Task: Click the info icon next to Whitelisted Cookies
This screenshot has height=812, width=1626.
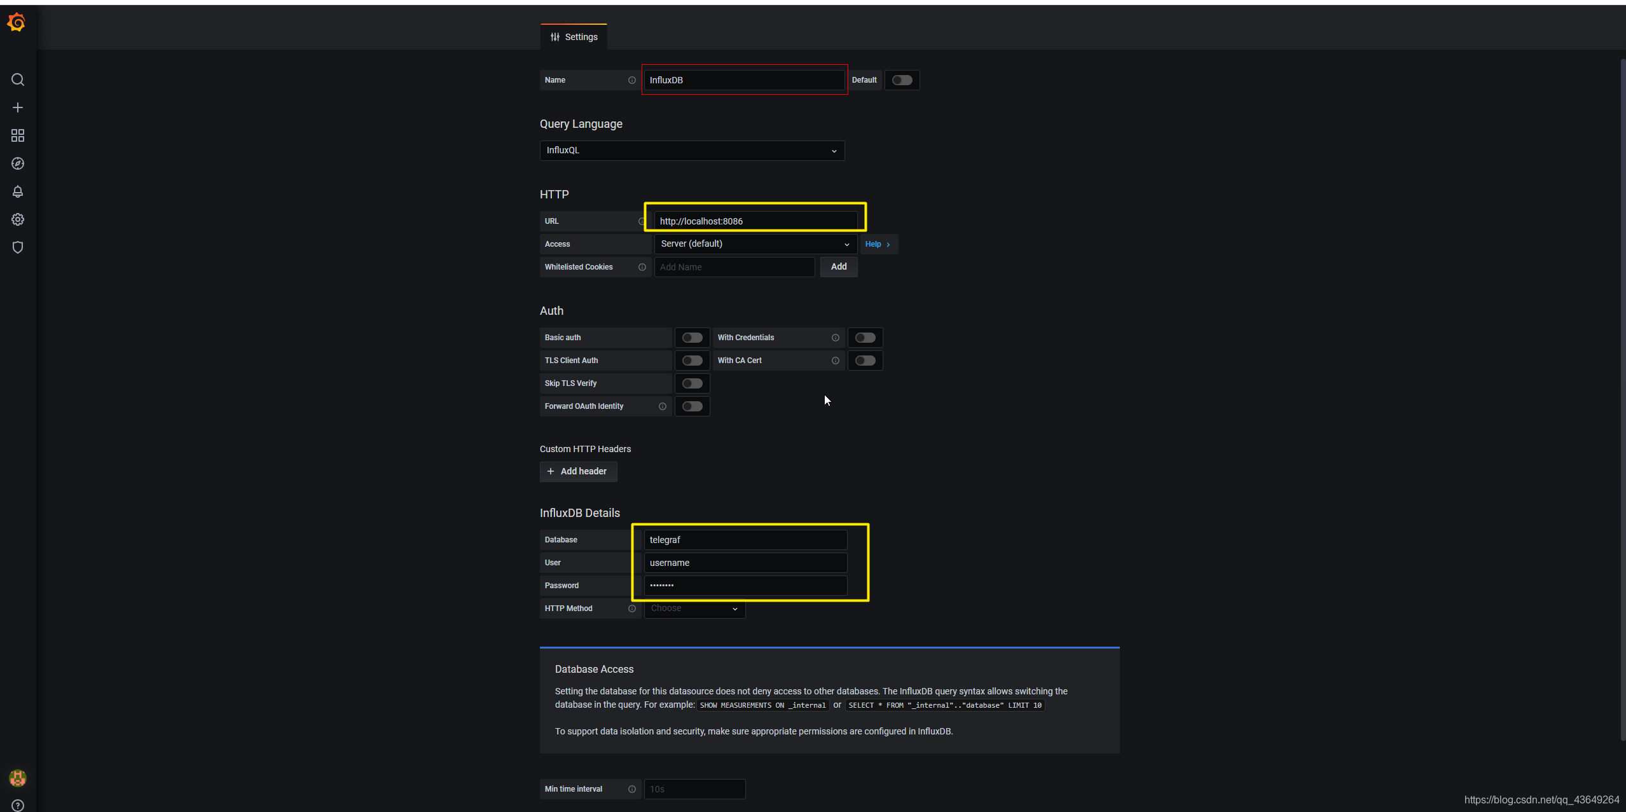Action: pos(642,267)
